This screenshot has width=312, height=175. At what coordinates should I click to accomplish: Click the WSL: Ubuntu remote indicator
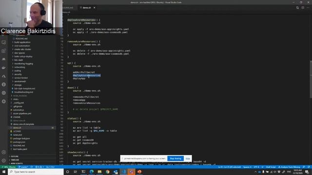[x=9, y=167]
